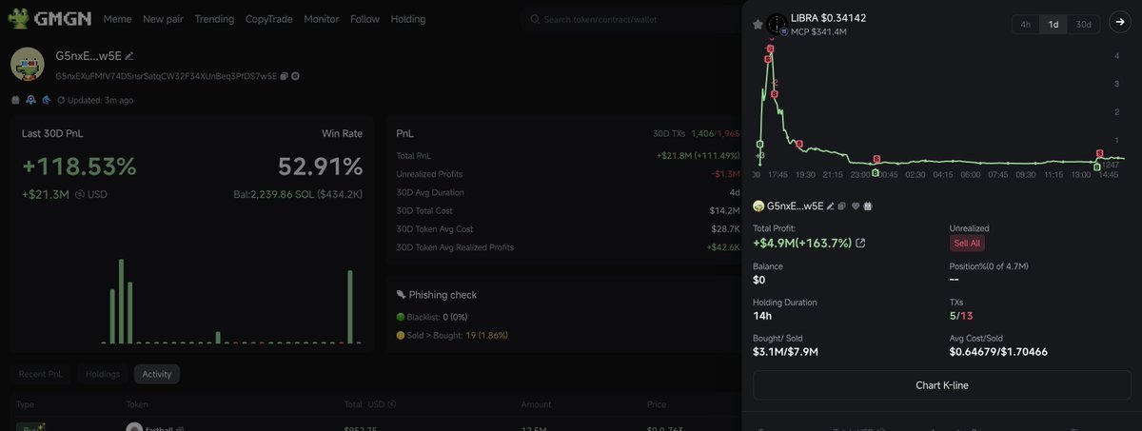Switch to the Holdings tab
The image size is (1142, 431).
pos(103,374)
